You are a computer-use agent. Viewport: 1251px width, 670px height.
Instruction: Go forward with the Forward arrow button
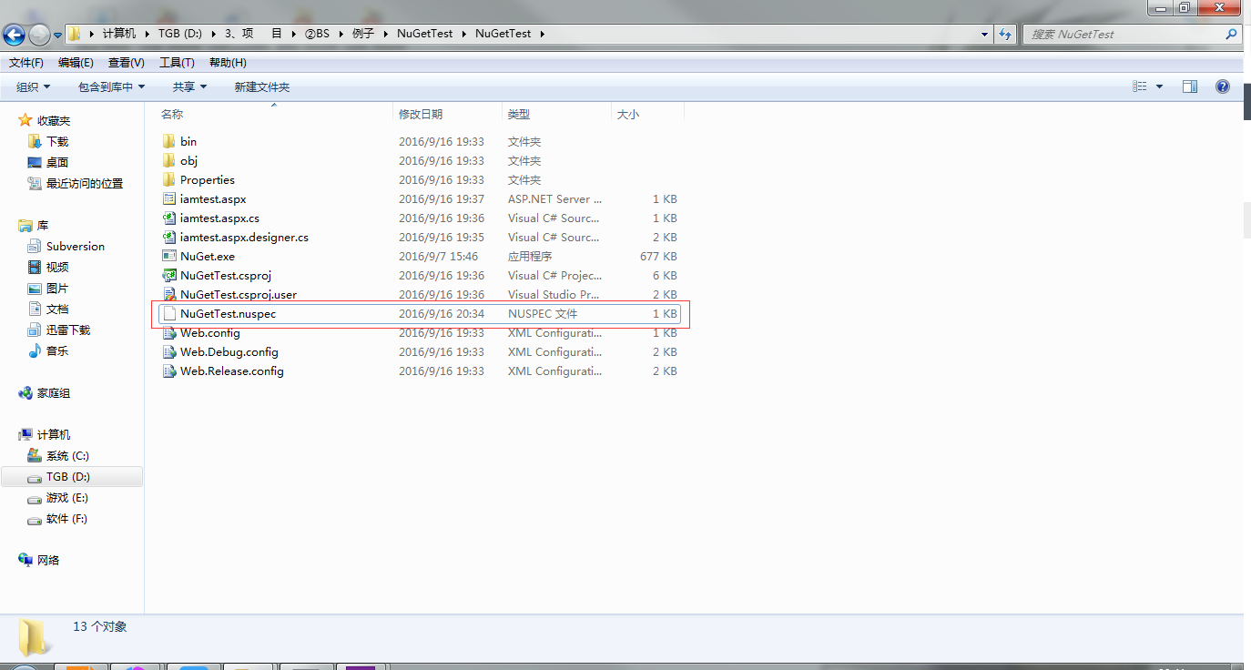coord(39,35)
